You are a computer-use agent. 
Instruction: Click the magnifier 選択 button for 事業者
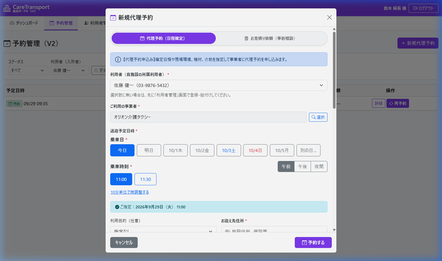pos(318,117)
